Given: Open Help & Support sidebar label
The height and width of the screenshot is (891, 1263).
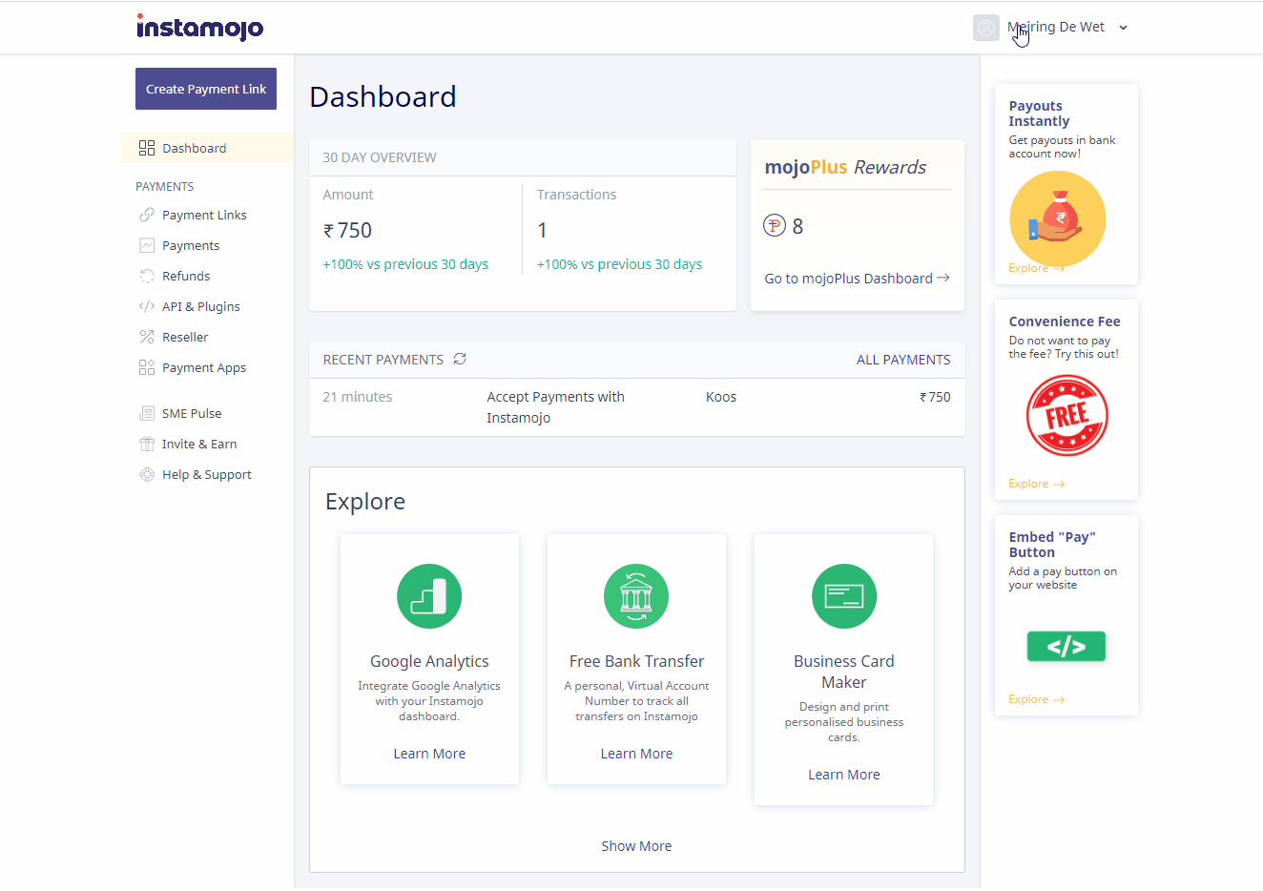Looking at the screenshot, I should 207,474.
